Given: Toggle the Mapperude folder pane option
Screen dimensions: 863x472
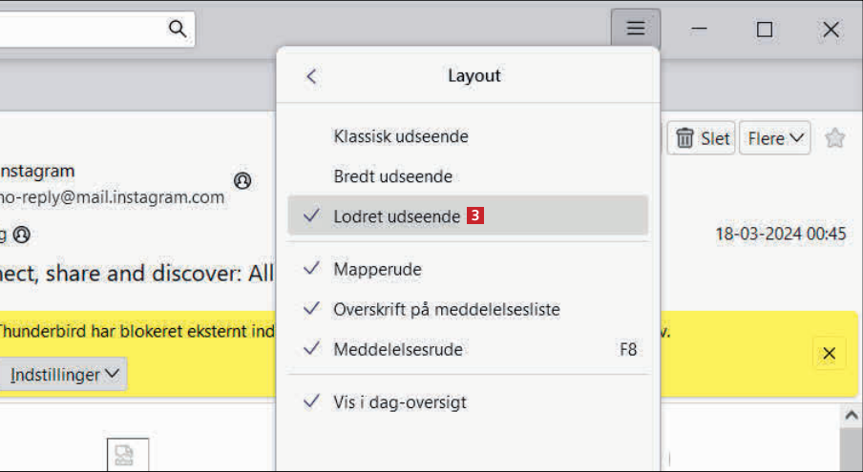Looking at the screenshot, I should click(377, 270).
